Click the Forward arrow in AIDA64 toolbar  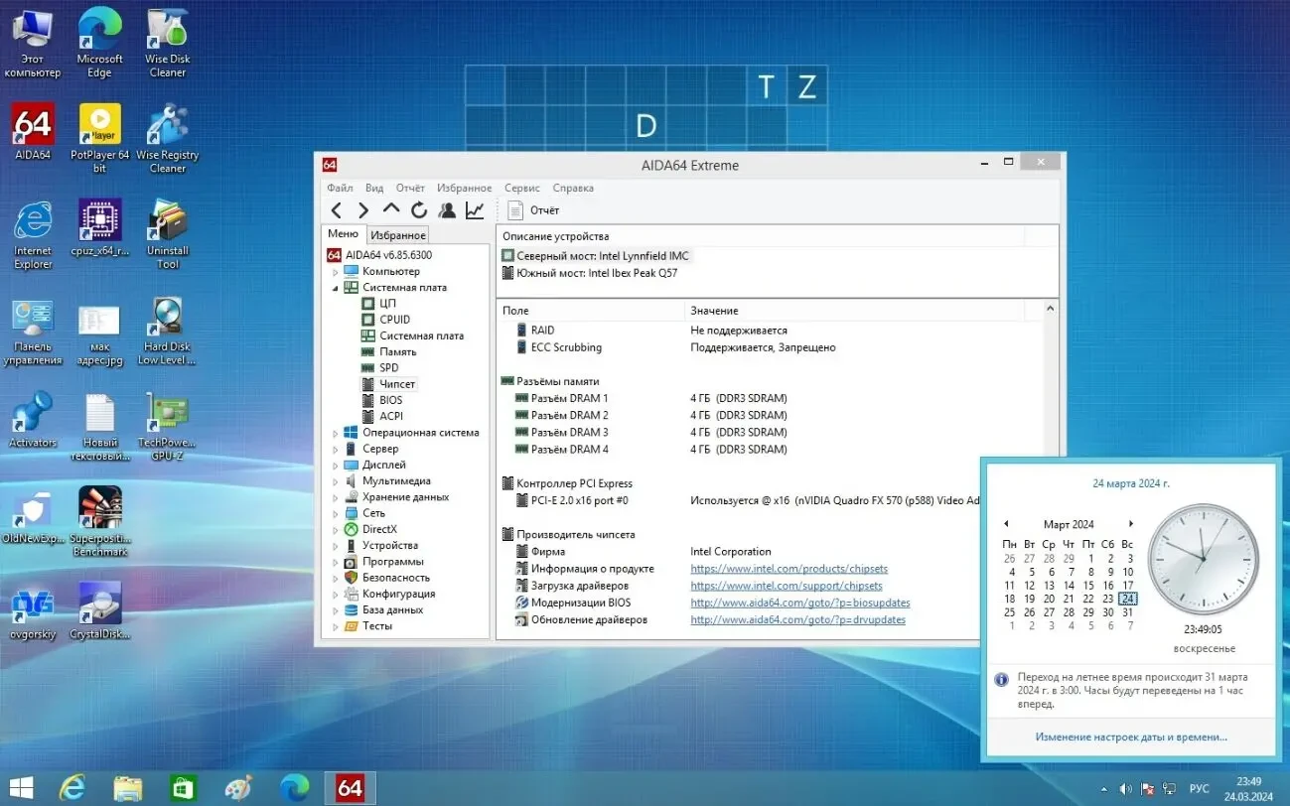point(363,209)
